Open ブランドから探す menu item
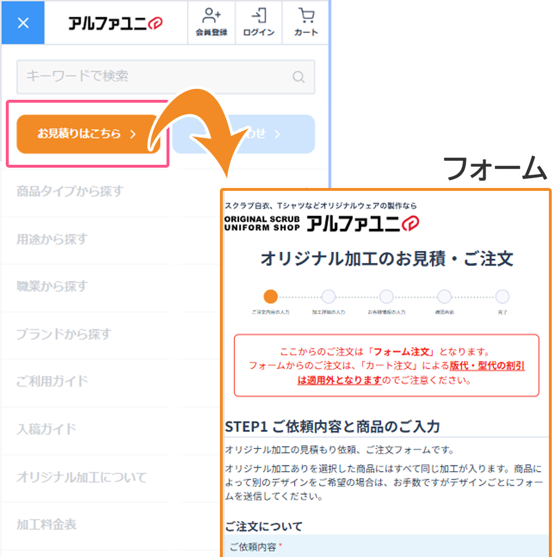557x557 pixels. [x=63, y=334]
